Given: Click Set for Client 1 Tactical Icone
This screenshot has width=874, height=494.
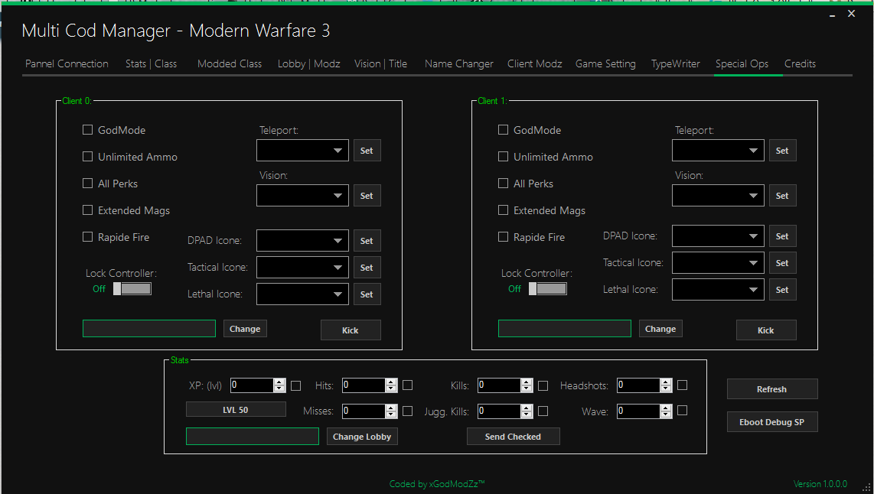Looking at the screenshot, I should [783, 263].
